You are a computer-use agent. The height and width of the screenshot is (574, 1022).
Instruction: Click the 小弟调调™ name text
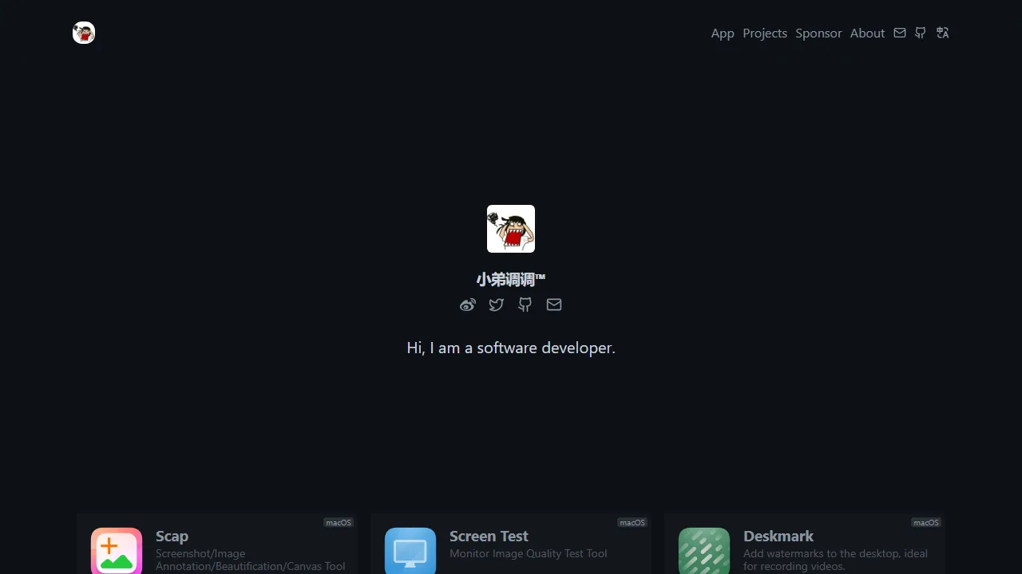pyautogui.click(x=511, y=279)
